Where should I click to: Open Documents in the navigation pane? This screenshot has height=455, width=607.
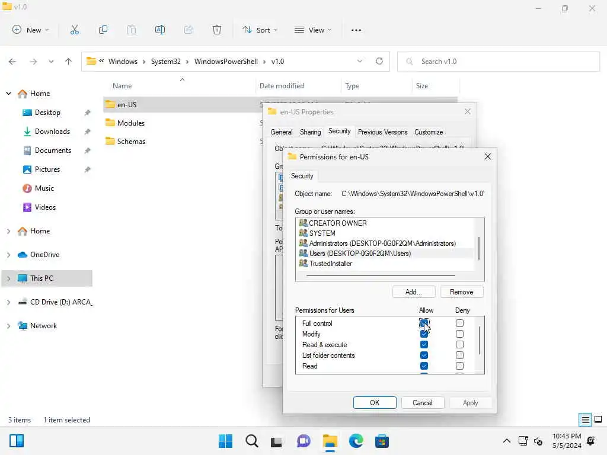click(53, 150)
